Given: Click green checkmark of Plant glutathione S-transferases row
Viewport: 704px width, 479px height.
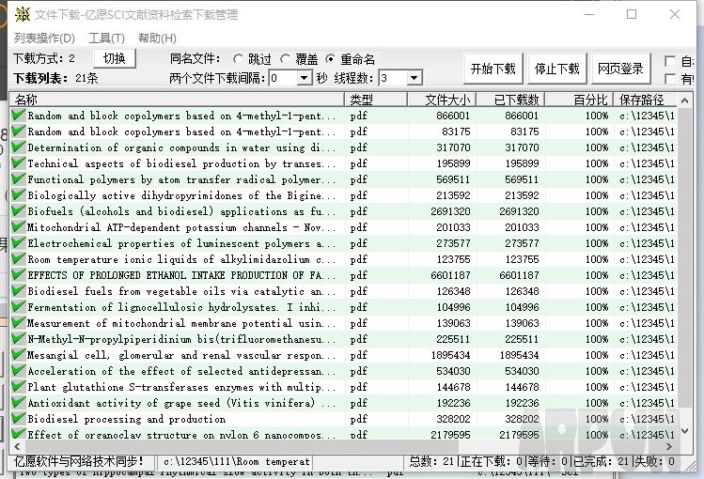Looking at the screenshot, I should (x=19, y=386).
